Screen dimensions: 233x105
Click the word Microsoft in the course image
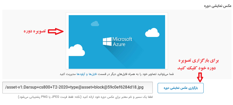click(122, 39)
